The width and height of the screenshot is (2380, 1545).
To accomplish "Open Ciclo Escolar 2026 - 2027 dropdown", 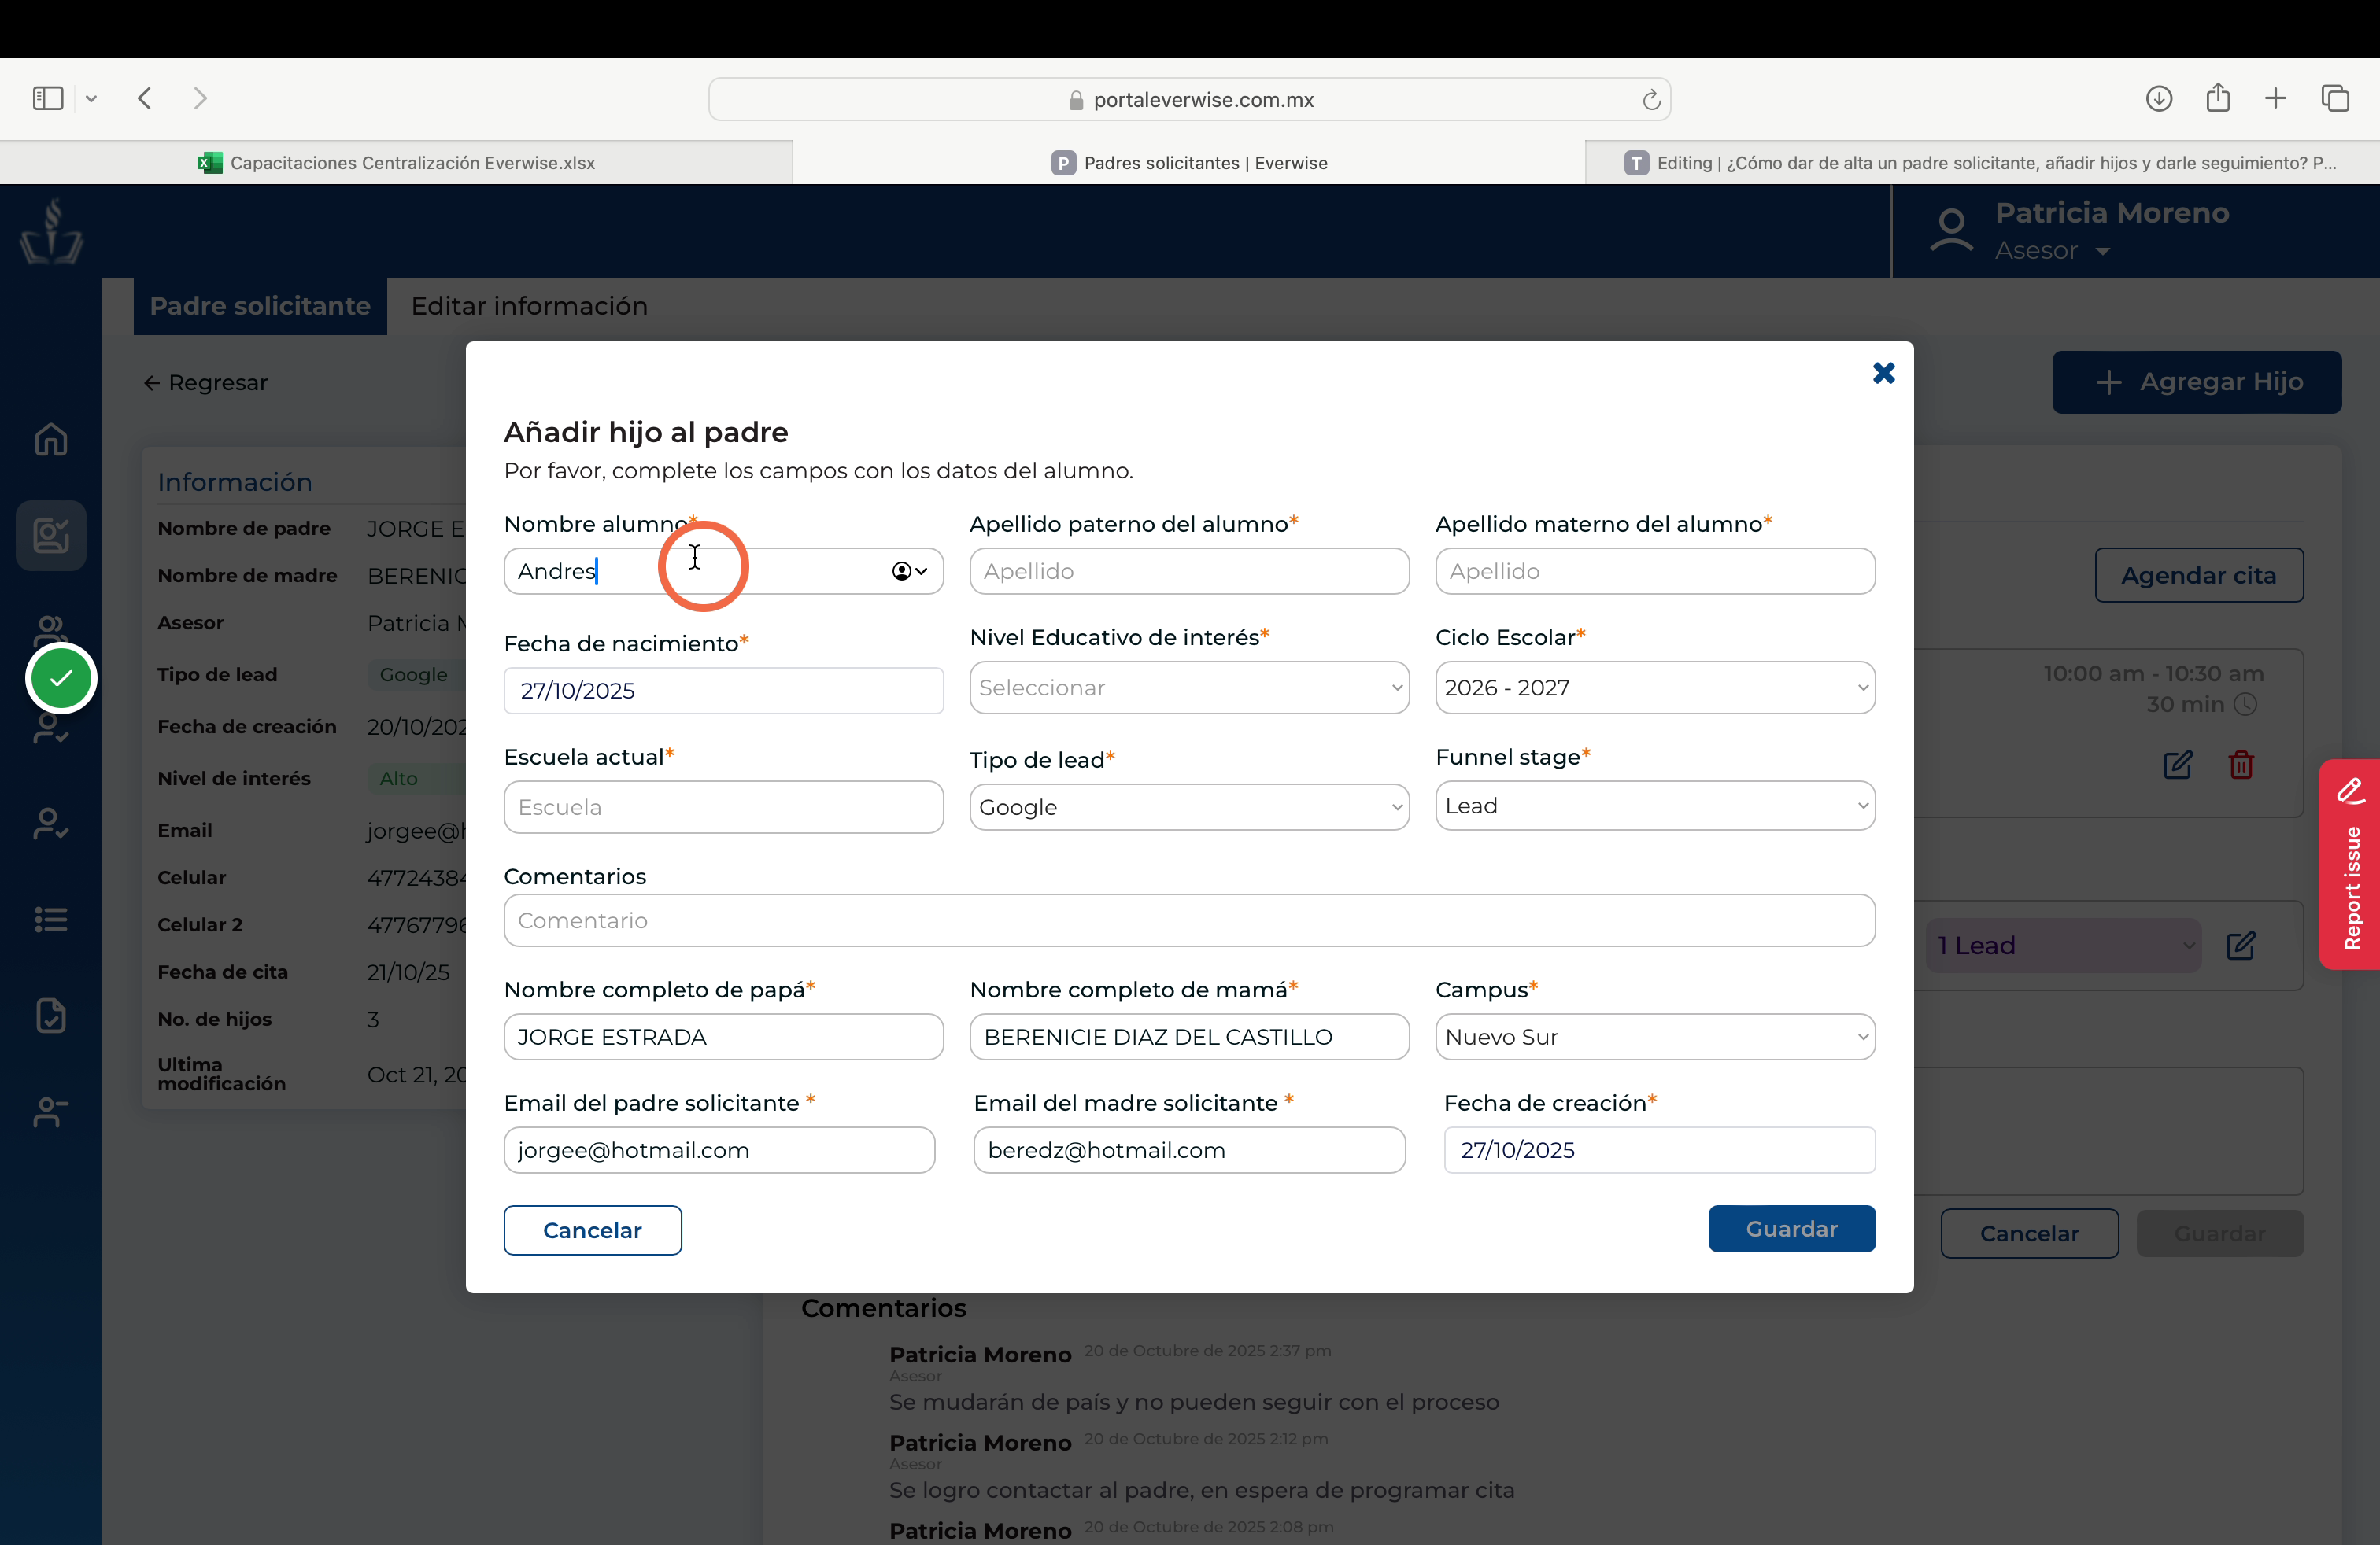I will [x=1655, y=688].
